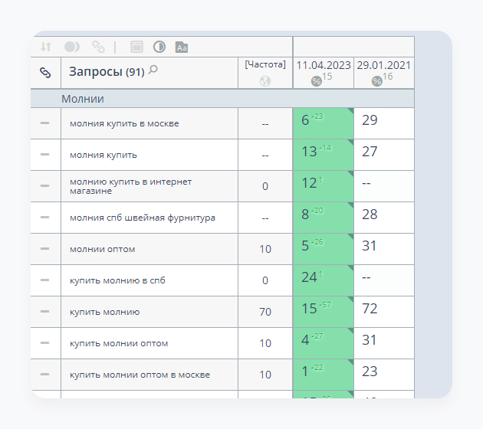Click the window panel icon in toolbar

(136, 47)
